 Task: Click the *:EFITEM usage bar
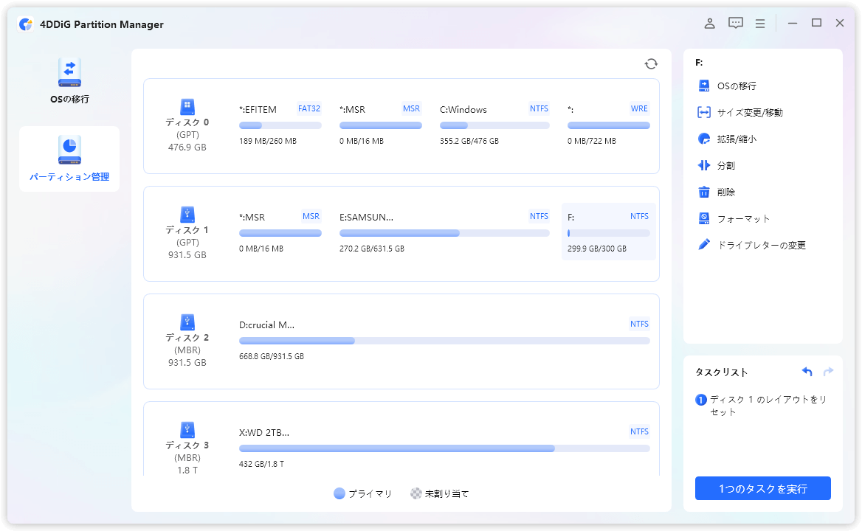point(280,126)
